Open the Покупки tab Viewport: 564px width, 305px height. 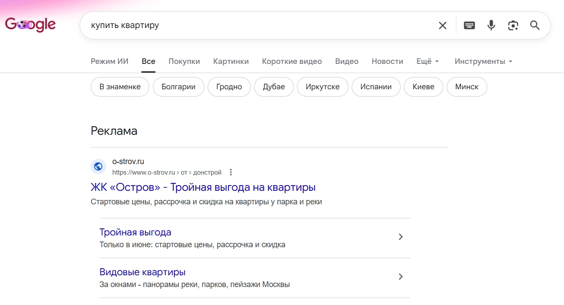coord(184,61)
